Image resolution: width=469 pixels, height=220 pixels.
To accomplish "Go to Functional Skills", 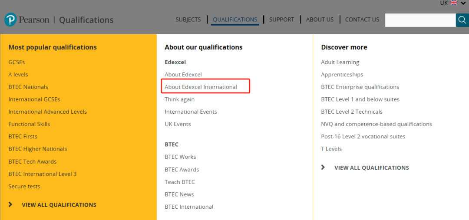I will pos(30,124).
